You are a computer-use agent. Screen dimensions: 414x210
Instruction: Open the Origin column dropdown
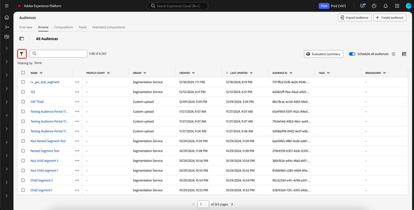[145, 73]
